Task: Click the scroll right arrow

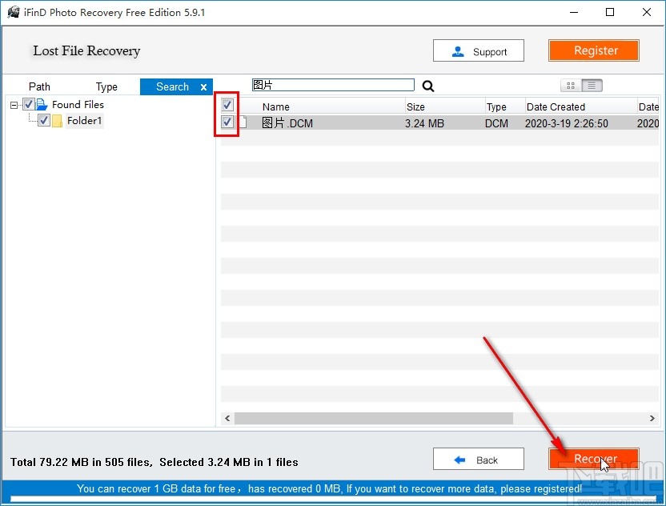Action: pos(652,419)
